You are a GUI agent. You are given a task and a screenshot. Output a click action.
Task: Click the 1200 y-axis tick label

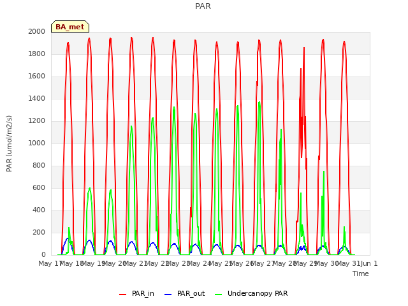[x=37, y=120]
